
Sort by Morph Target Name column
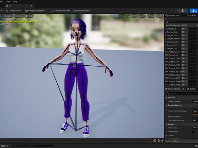pyautogui.click(x=173, y=25)
